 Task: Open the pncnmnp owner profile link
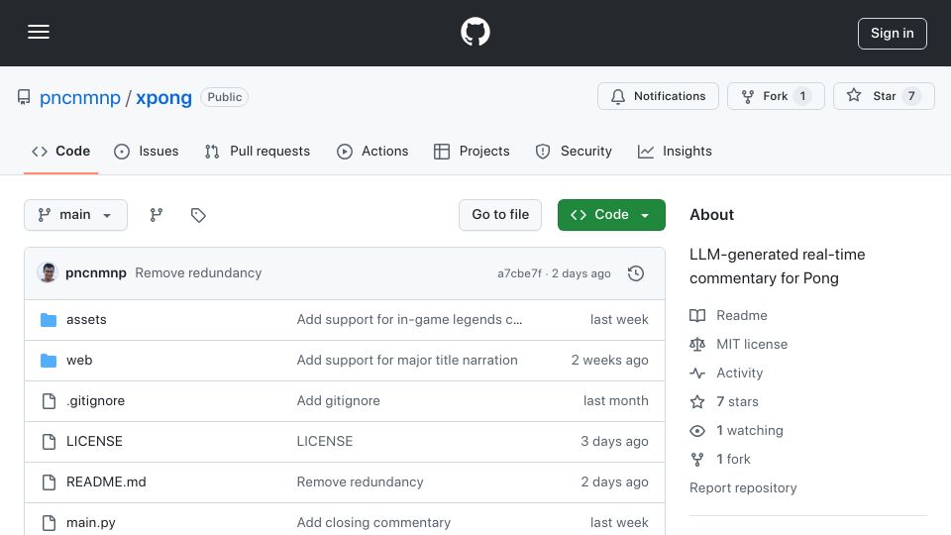[80, 98]
